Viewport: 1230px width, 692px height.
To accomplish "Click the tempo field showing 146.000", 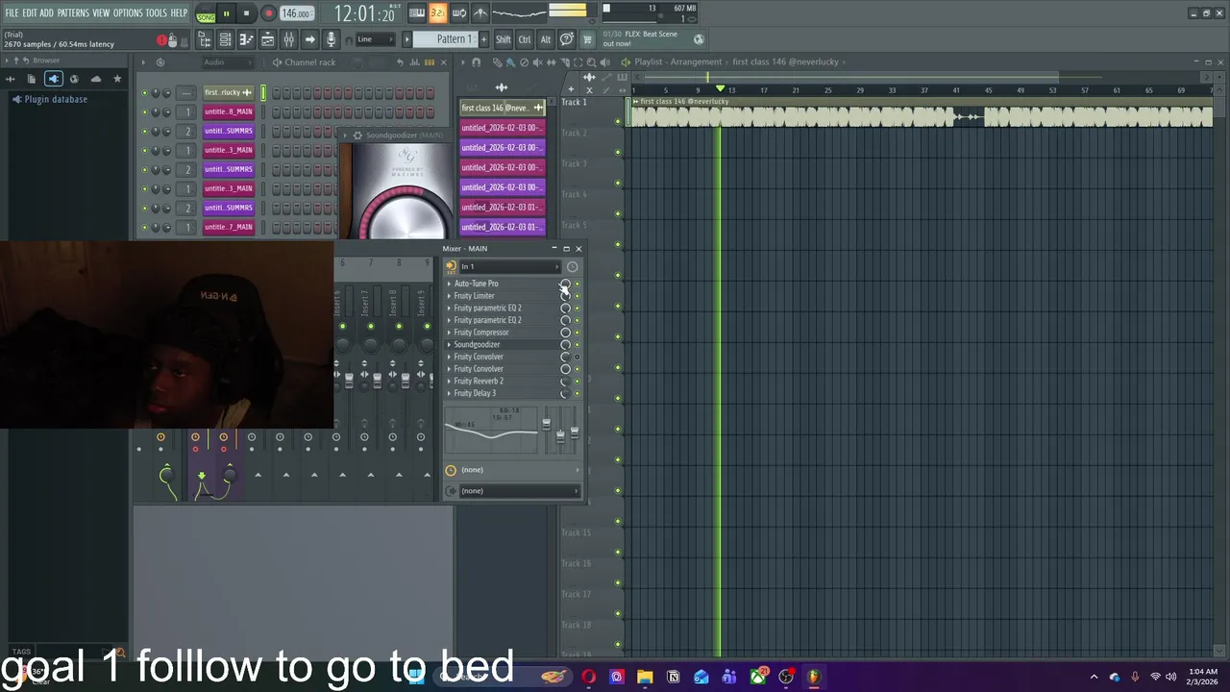I will coord(296,13).
